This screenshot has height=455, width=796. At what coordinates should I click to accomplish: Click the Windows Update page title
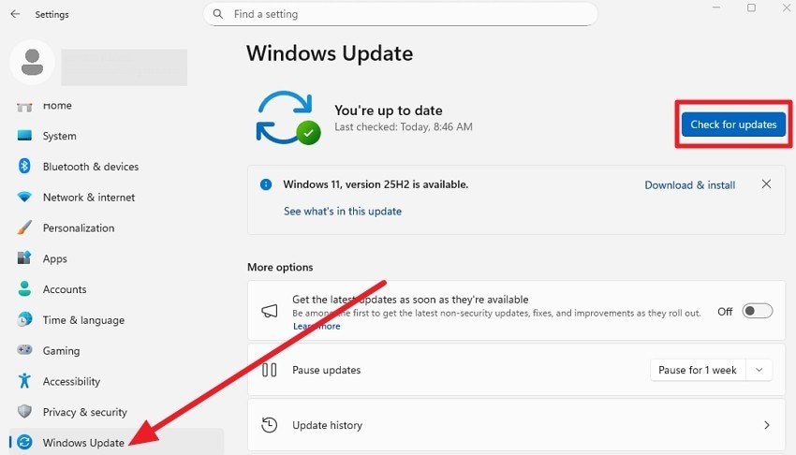(x=330, y=53)
